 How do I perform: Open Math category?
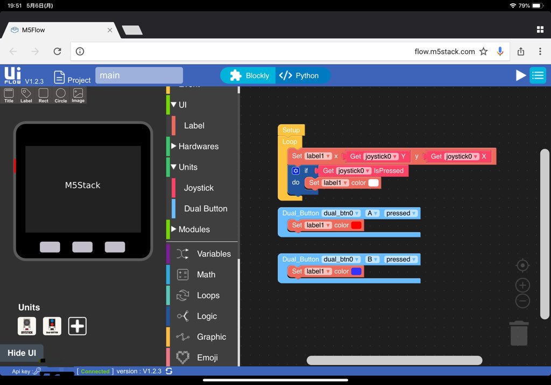point(203,274)
